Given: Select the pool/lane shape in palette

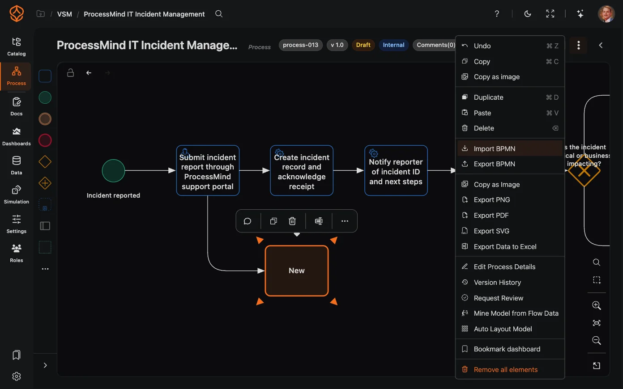Looking at the screenshot, I should pyautogui.click(x=45, y=226).
